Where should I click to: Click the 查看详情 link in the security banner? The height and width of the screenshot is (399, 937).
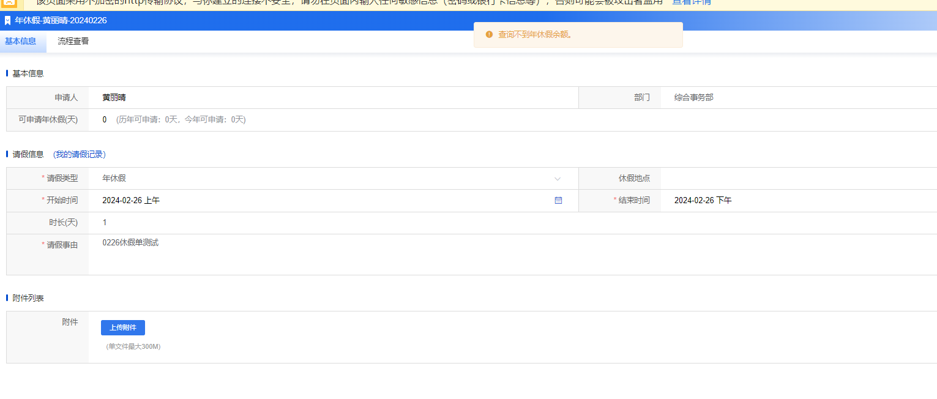point(692,2)
